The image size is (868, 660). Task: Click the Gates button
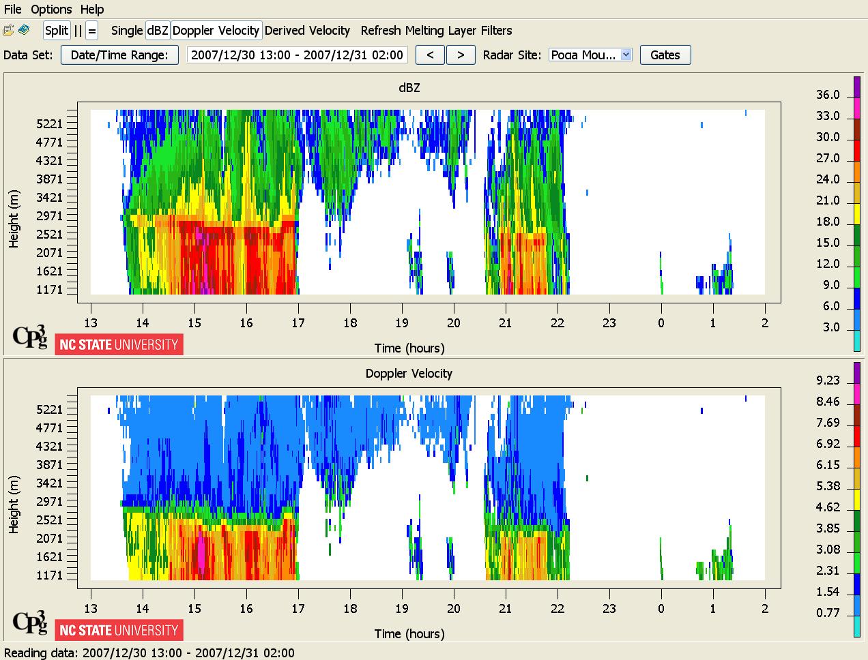coord(665,55)
